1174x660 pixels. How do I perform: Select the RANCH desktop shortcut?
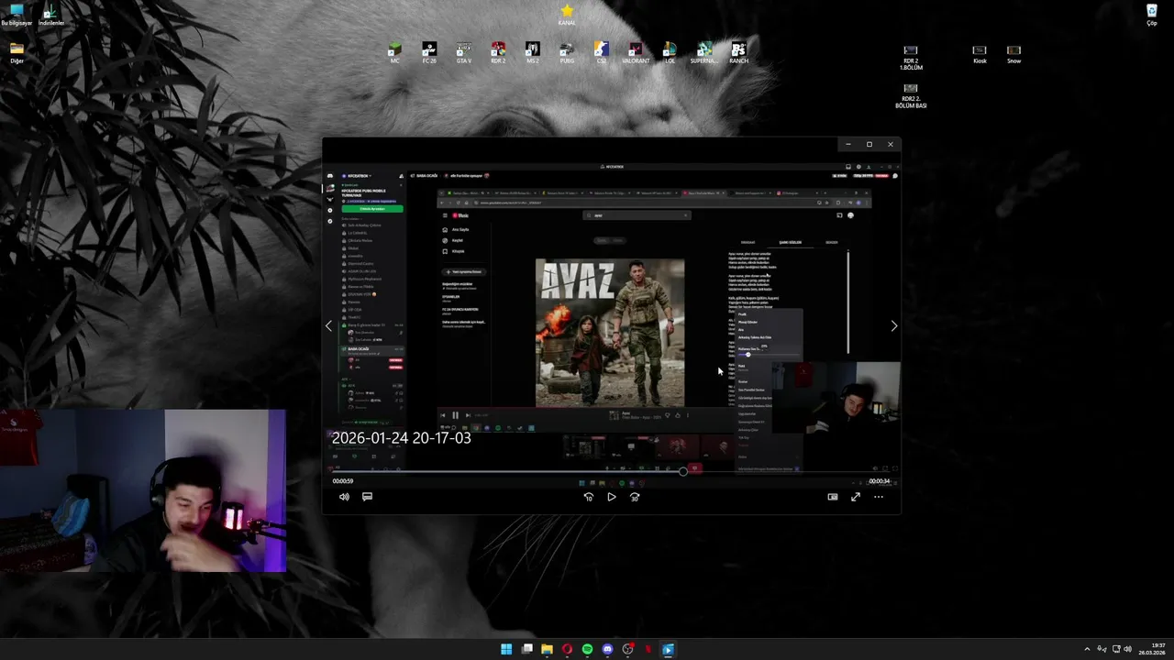[x=738, y=52]
